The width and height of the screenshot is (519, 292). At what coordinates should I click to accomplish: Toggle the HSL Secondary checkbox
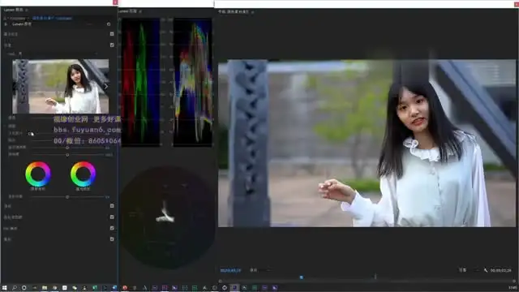pyautogui.click(x=112, y=228)
